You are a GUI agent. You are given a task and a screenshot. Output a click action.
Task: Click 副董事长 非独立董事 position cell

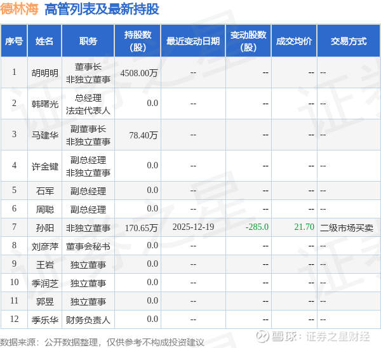(x=88, y=135)
